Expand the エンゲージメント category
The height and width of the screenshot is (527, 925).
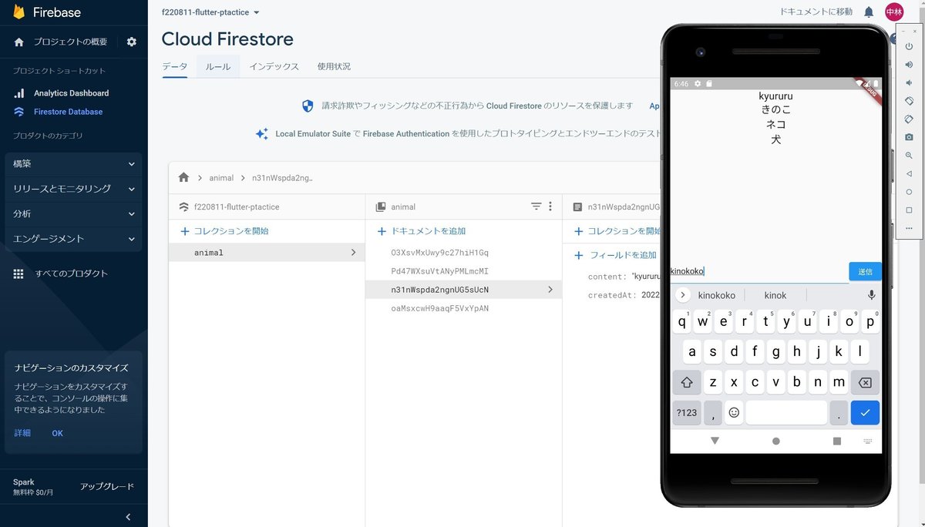coord(73,239)
